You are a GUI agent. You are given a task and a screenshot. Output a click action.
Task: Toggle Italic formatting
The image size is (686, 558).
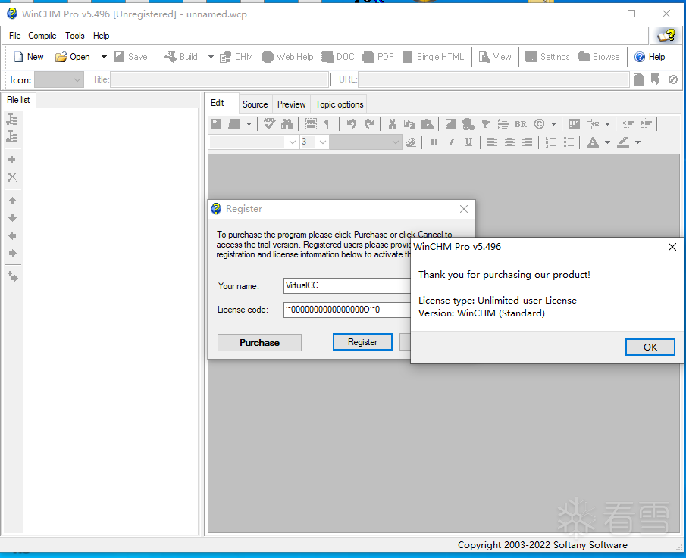[x=451, y=142]
